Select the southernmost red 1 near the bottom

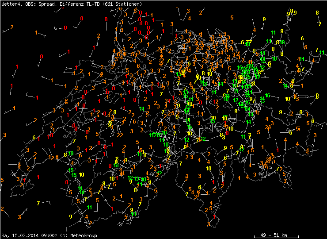214,216
